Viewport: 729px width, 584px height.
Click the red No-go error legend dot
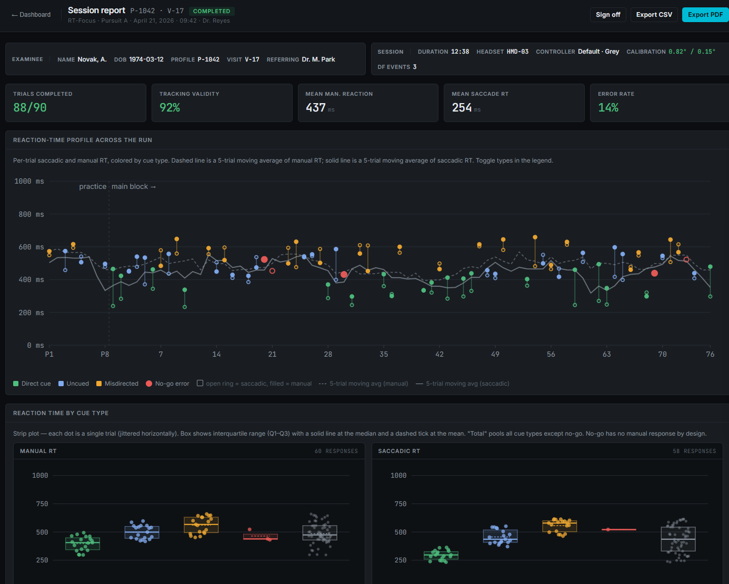(x=149, y=384)
